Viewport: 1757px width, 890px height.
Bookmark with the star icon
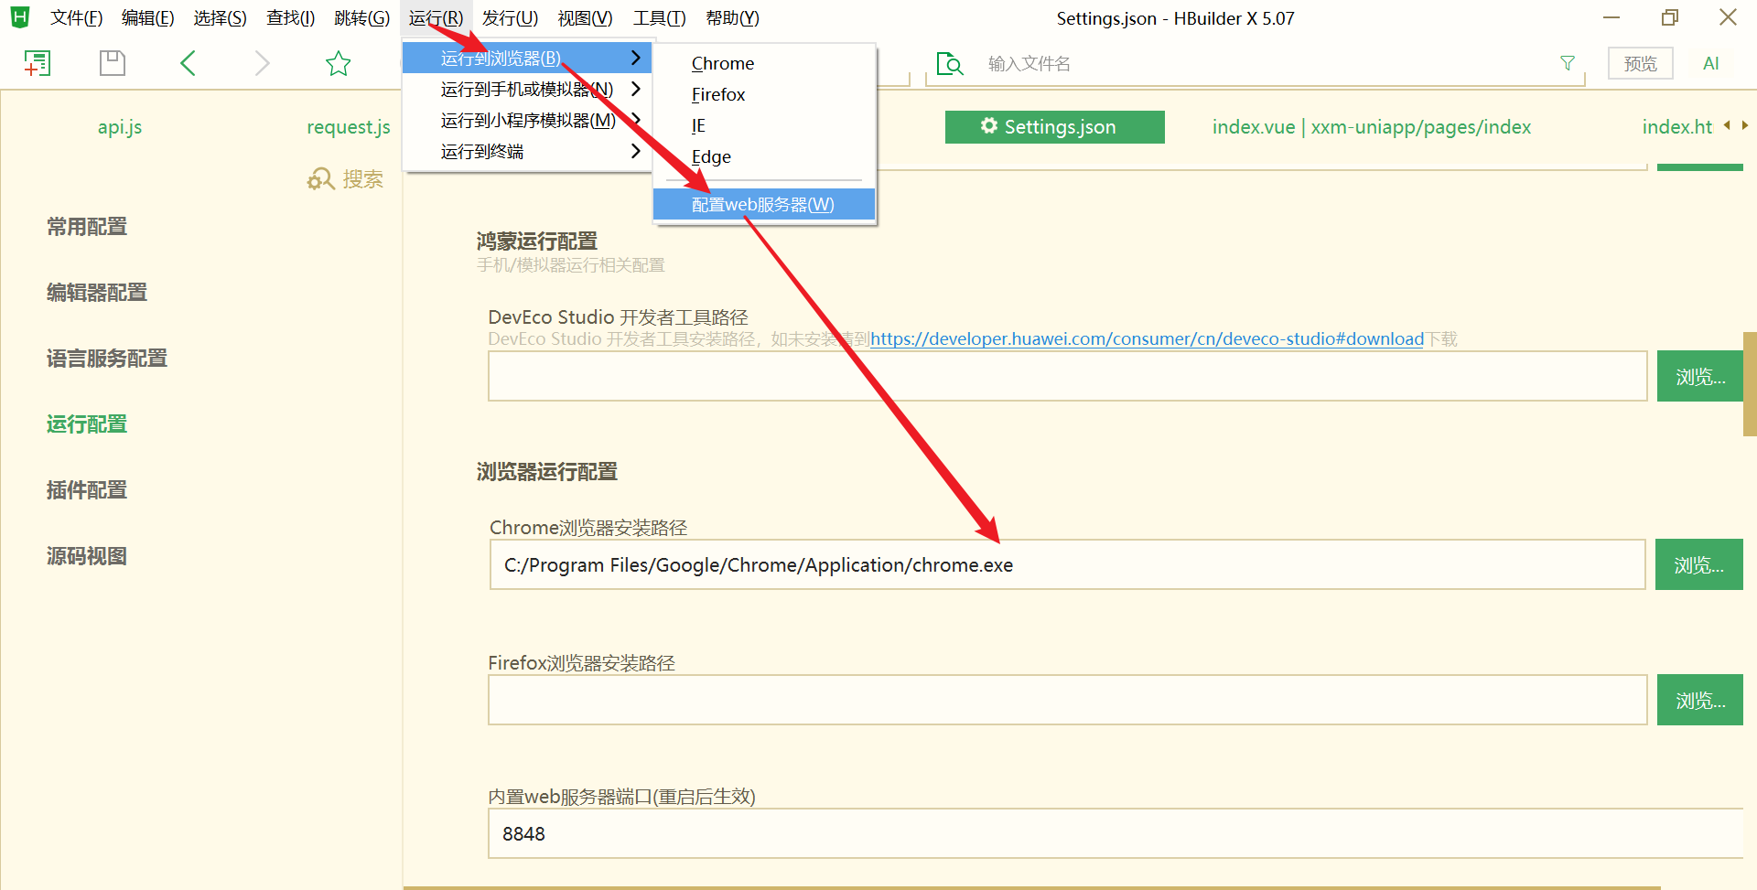pyautogui.click(x=339, y=63)
